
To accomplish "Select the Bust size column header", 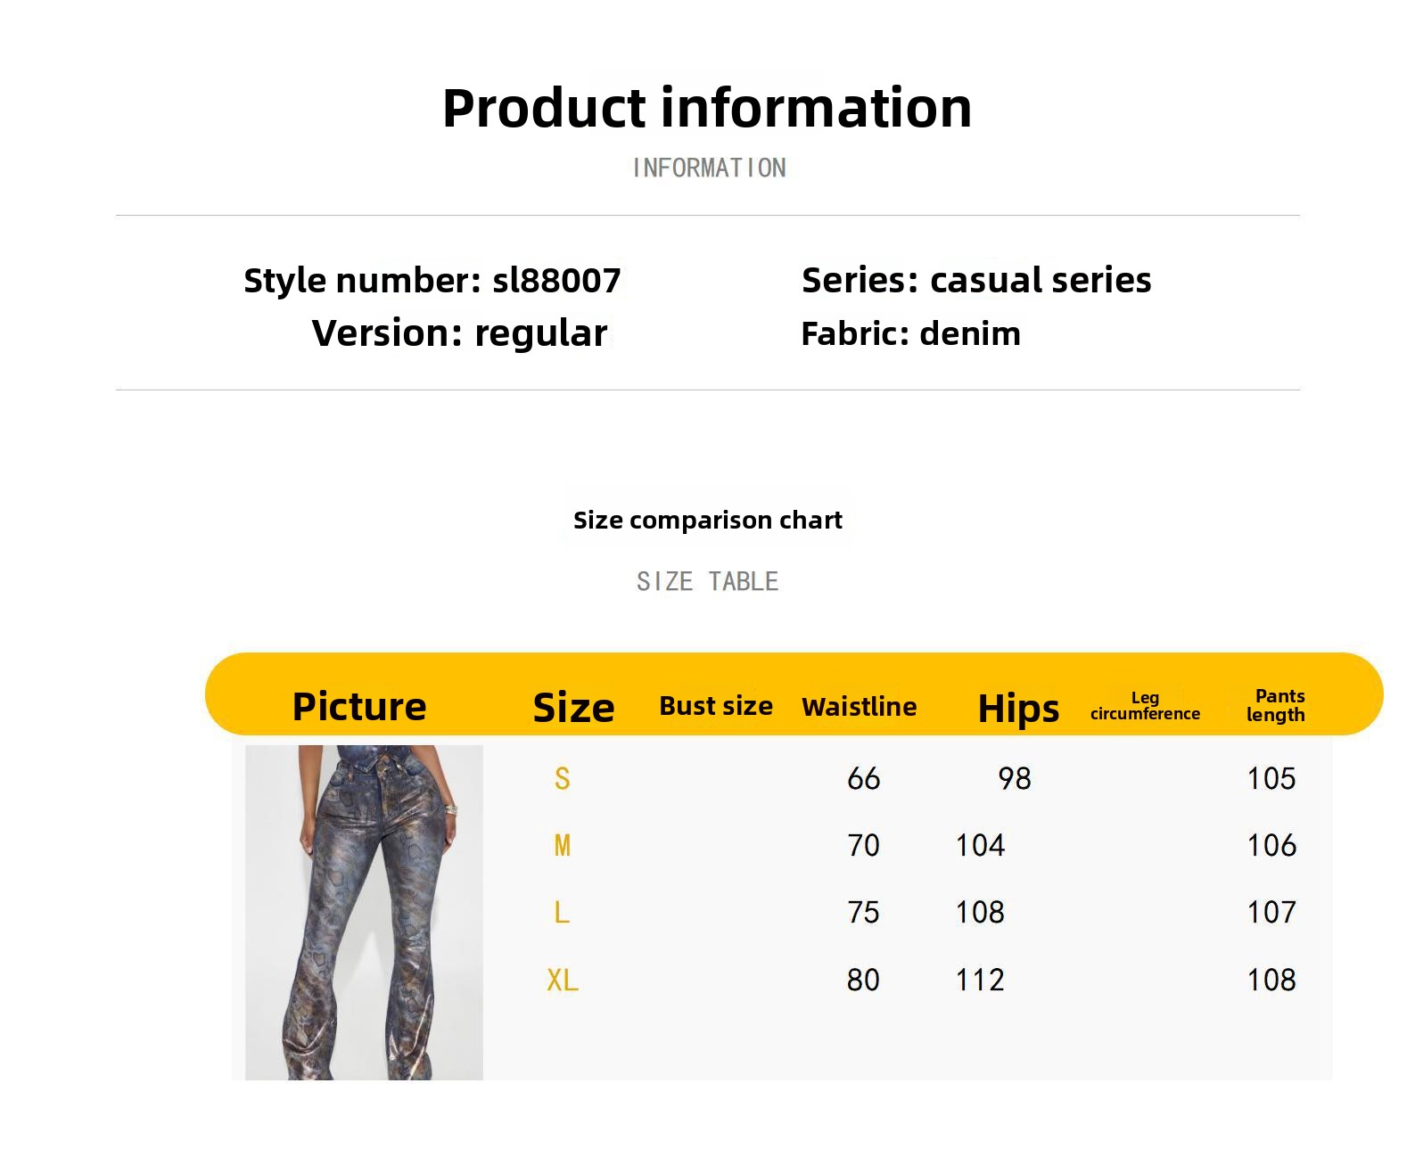I will click(x=716, y=706).
